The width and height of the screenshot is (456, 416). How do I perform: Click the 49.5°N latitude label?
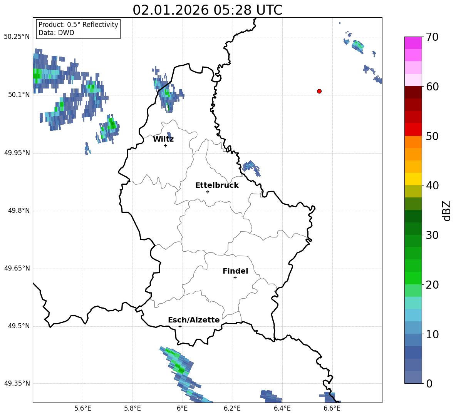19,326
